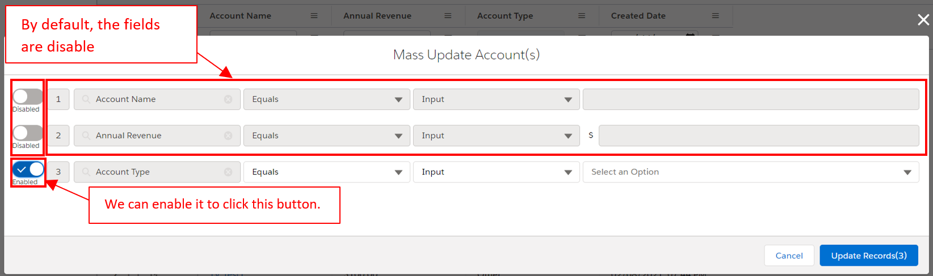Clear the Annual Revenue field selection

pyautogui.click(x=228, y=135)
